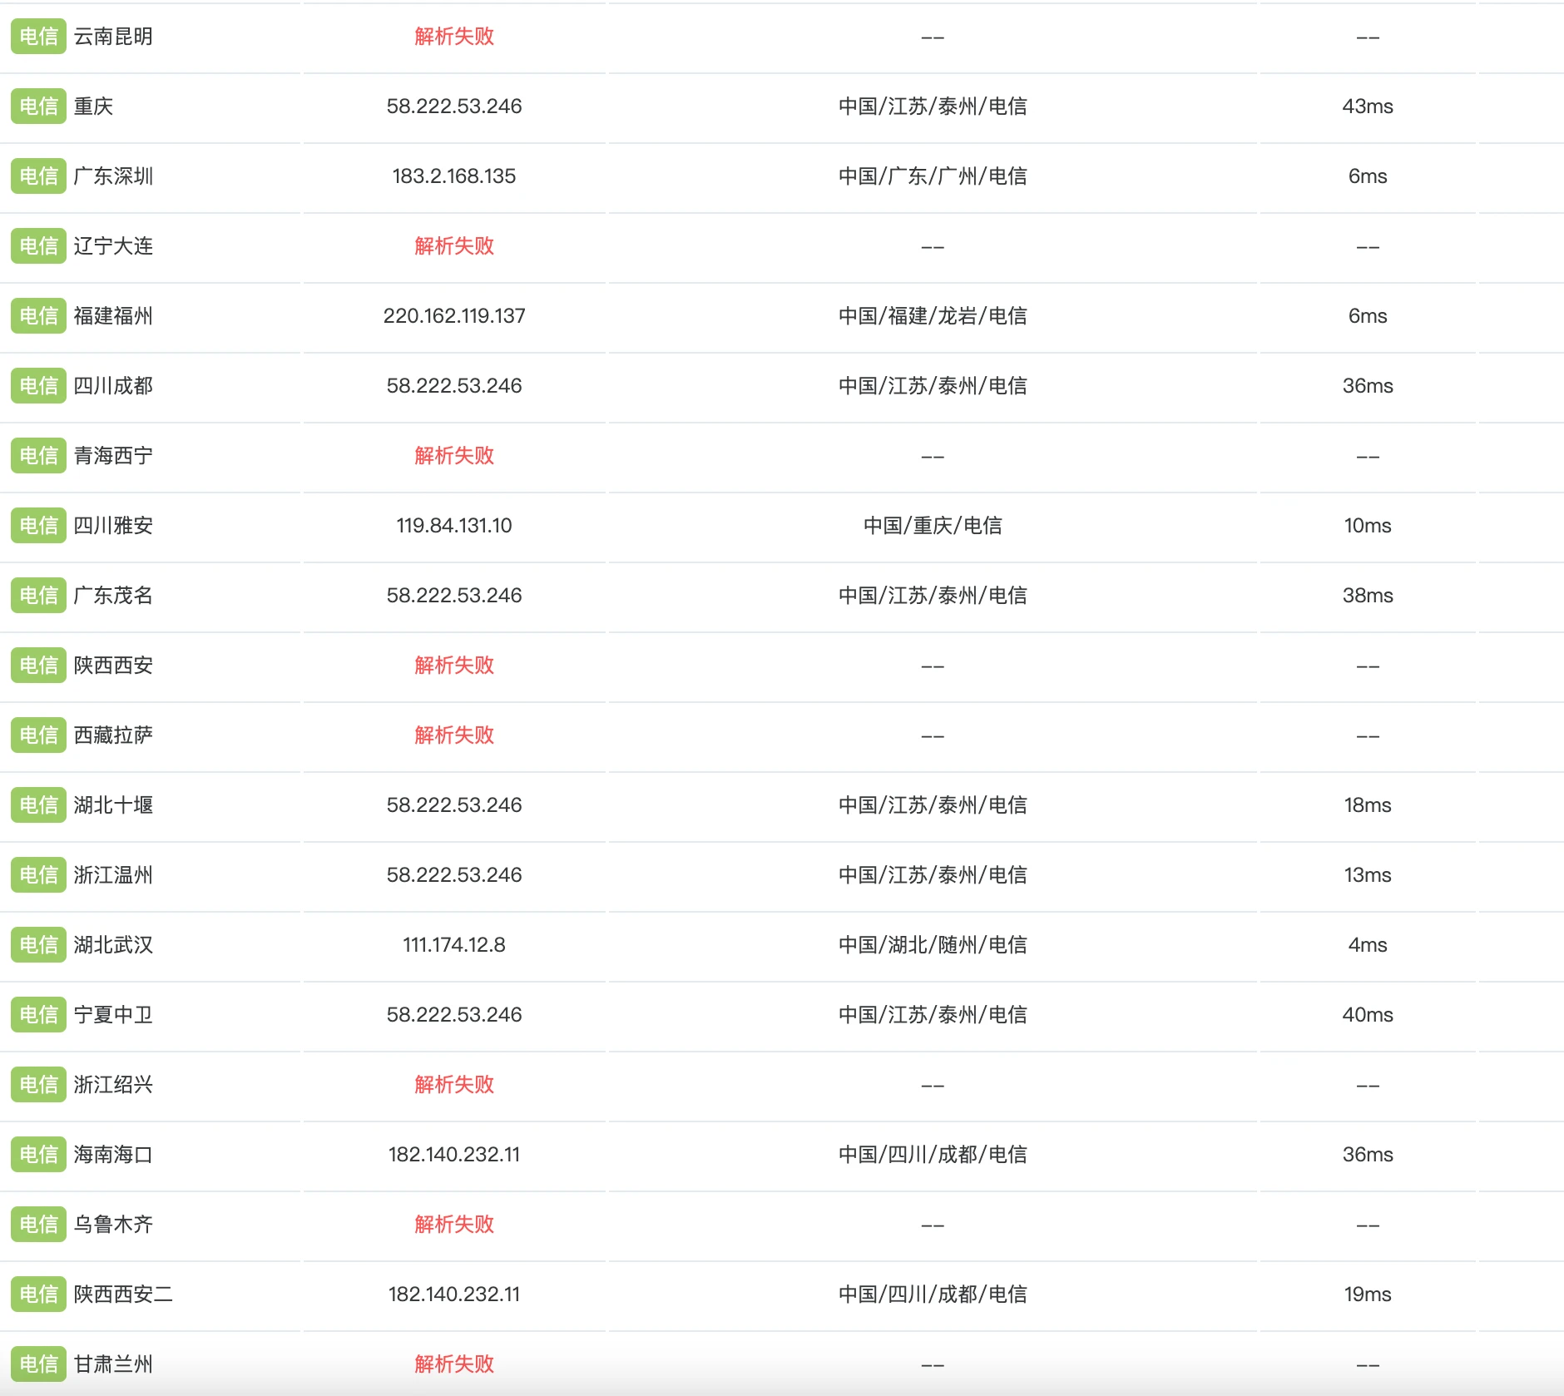This screenshot has width=1564, height=1396.
Task: Click the 电信 tag for 广东深圳
Action: coord(38,176)
